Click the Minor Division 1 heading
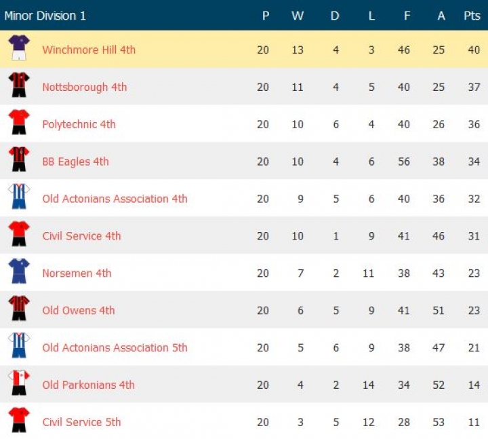The height and width of the screenshot is (439, 488). (x=45, y=16)
